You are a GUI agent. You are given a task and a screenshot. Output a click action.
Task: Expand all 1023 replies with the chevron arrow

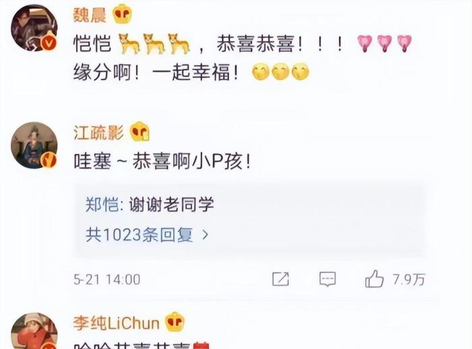tap(205, 234)
